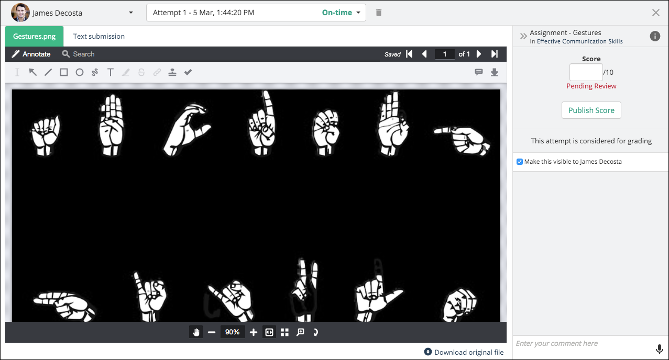Click James Decosta's profile photo
Image resolution: width=669 pixels, height=360 pixels.
pyautogui.click(x=20, y=13)
